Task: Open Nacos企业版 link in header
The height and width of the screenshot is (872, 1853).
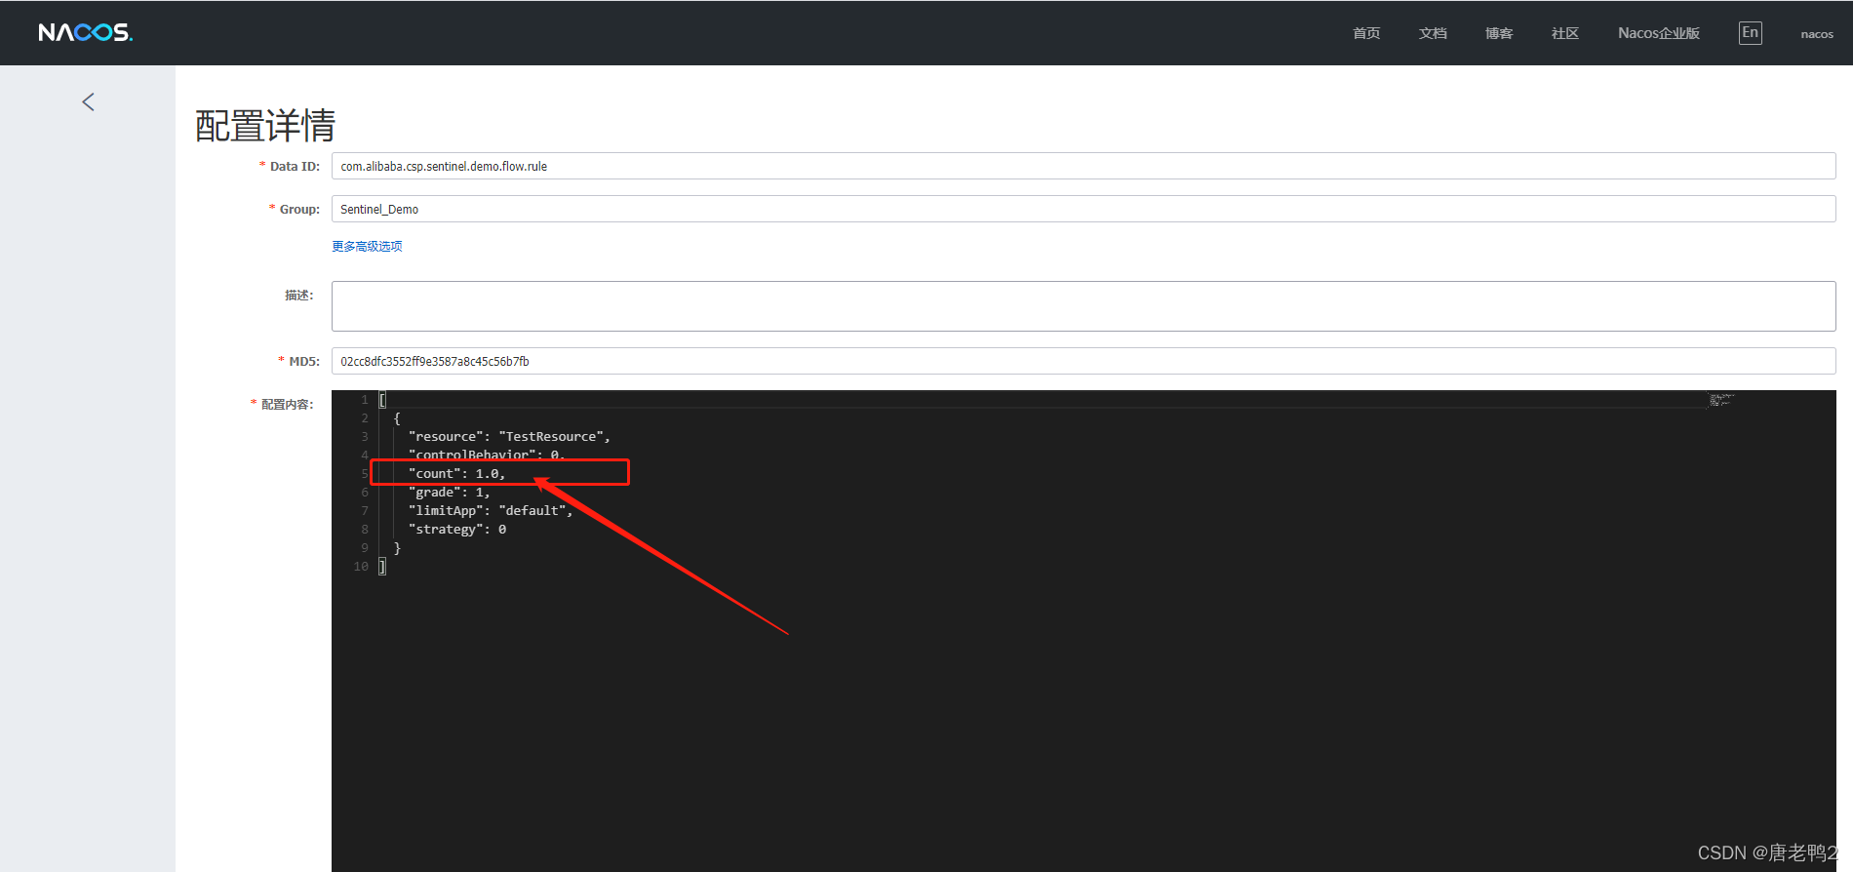Action: (1659, 33)
